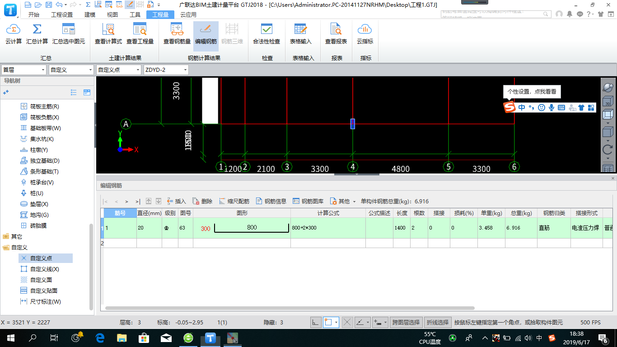This screenshot has height=347, width=617.
Task: Open 钢筋图库 rebar shape library
Action: [x=308, y=201]
